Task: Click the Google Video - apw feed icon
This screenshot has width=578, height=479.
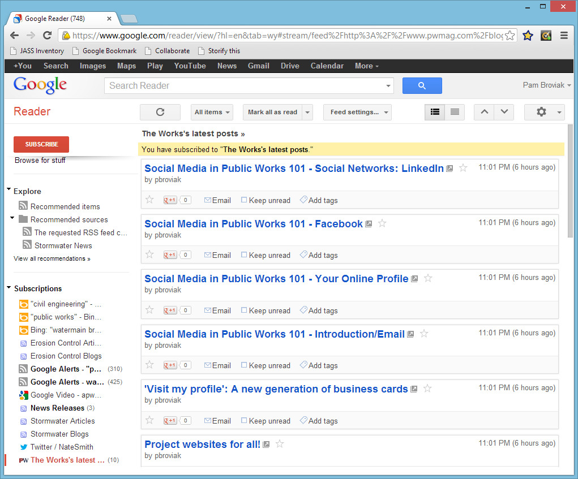Action: (x=24, y=395)
